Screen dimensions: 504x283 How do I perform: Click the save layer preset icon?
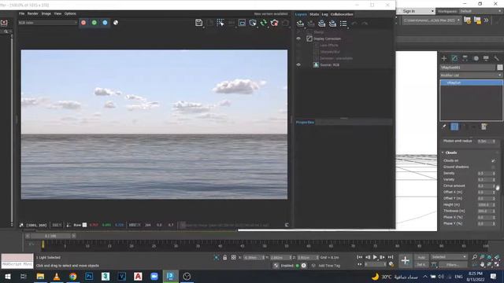pyautogui.click(x=322, y=24)
